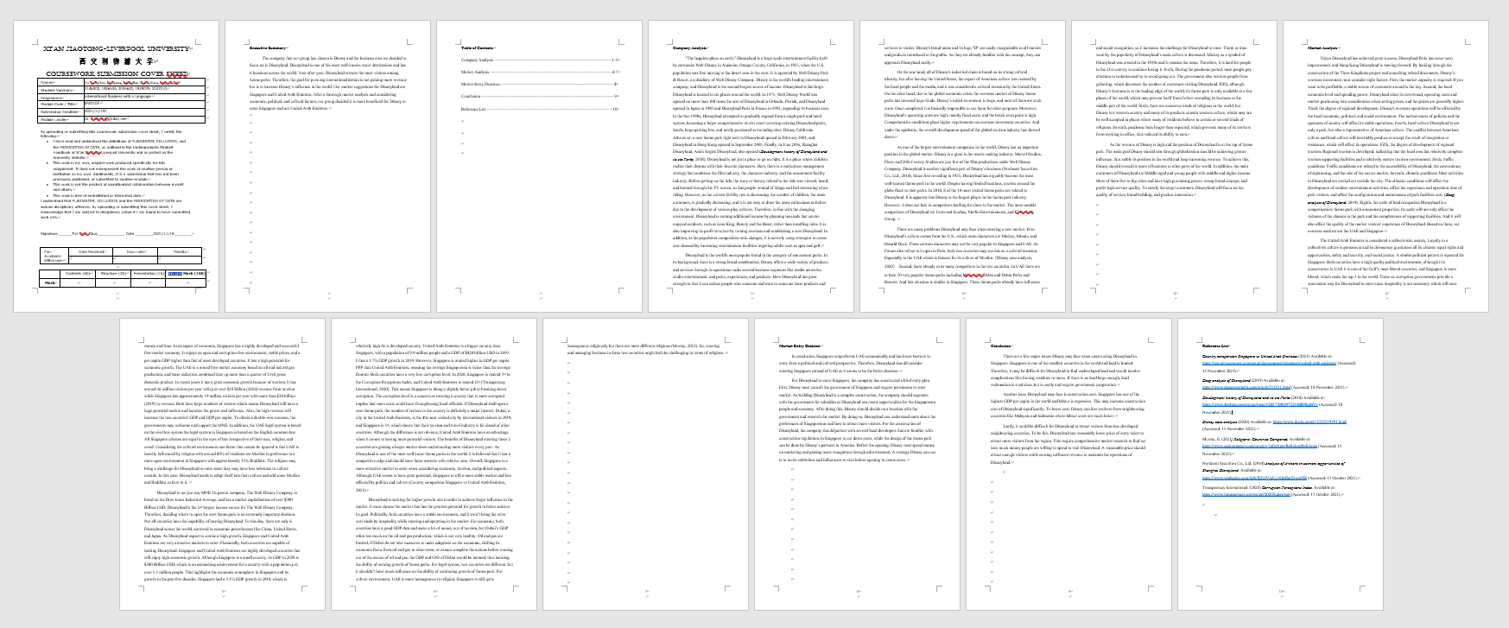Open 'Reference List' entry in table of contents
Screen dimensions: 1509x628
click(540, 109)
